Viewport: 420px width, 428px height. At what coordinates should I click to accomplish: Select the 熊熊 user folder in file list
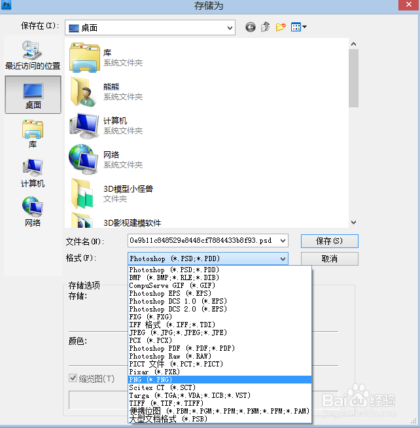[107, 92]
